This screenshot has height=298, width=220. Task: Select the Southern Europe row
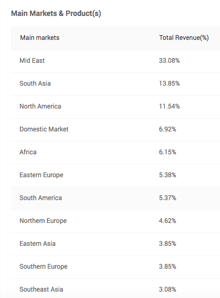tap(116, 267)
